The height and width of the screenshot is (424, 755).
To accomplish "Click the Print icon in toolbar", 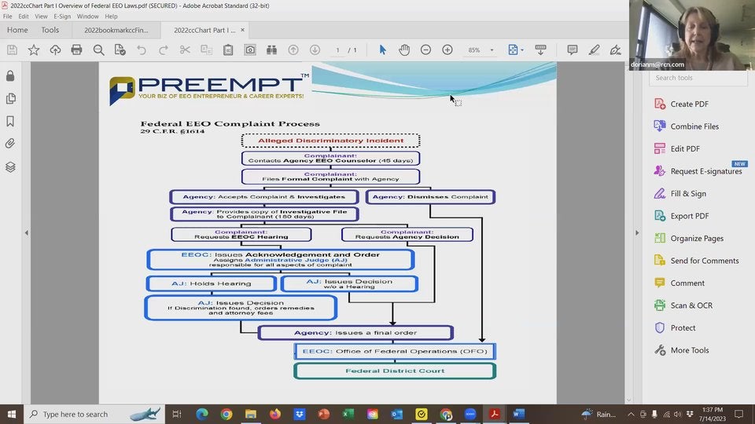I will click(x=76, y=49).
